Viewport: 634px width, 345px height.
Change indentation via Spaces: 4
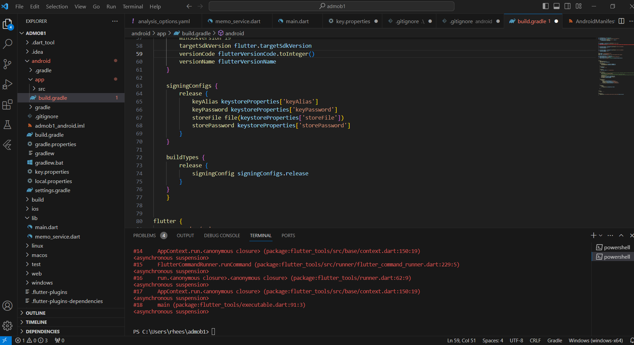[x=493, y=340]
